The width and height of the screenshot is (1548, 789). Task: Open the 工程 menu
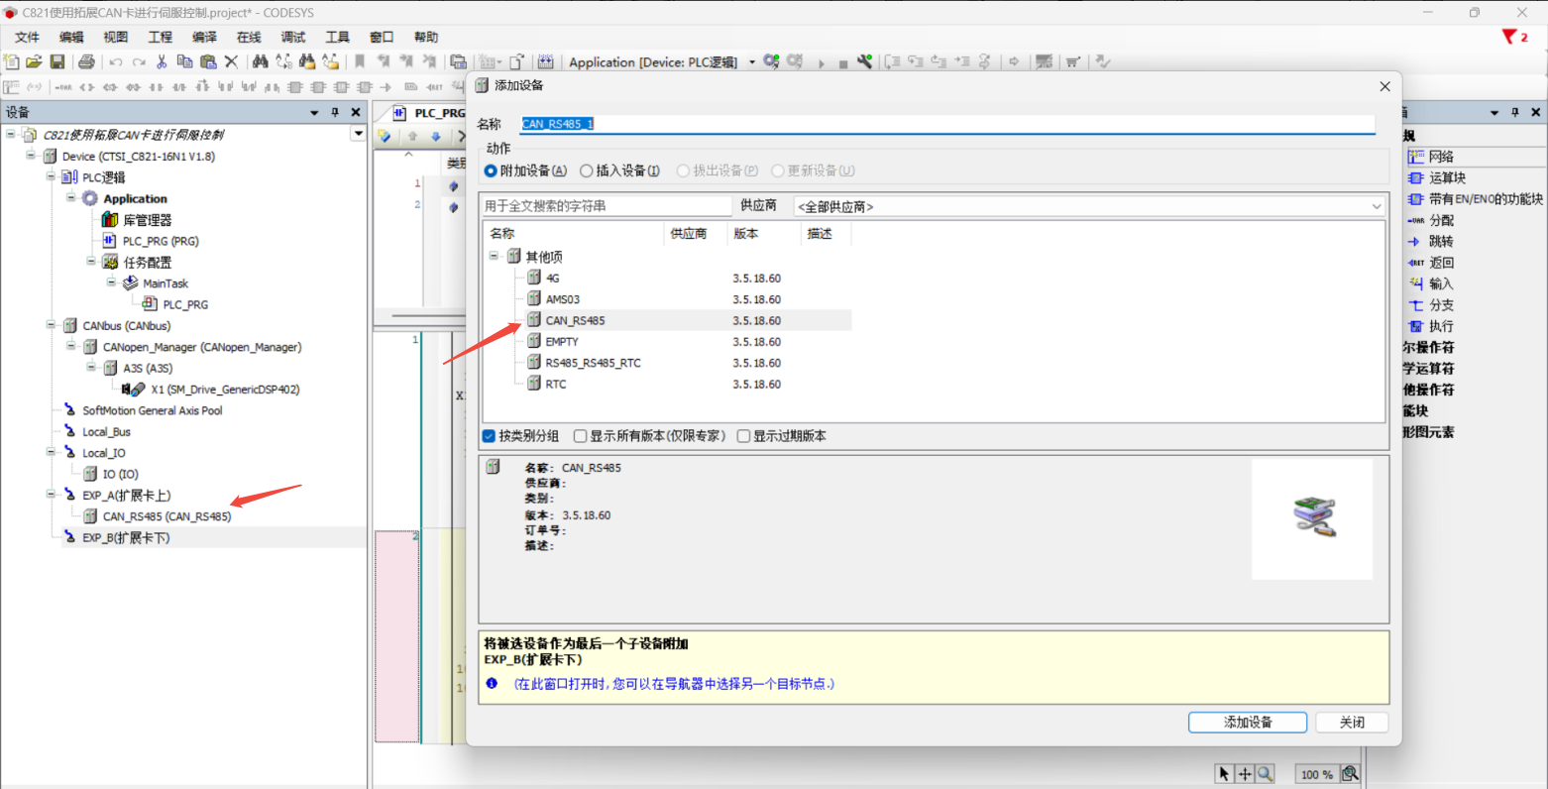(161, 37)
